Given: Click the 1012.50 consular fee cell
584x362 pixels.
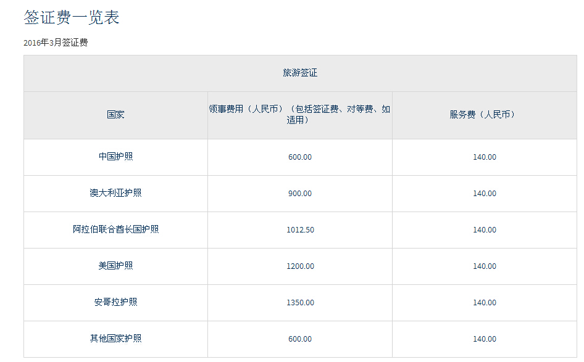Looking at the screenshot, I should 300,230.
